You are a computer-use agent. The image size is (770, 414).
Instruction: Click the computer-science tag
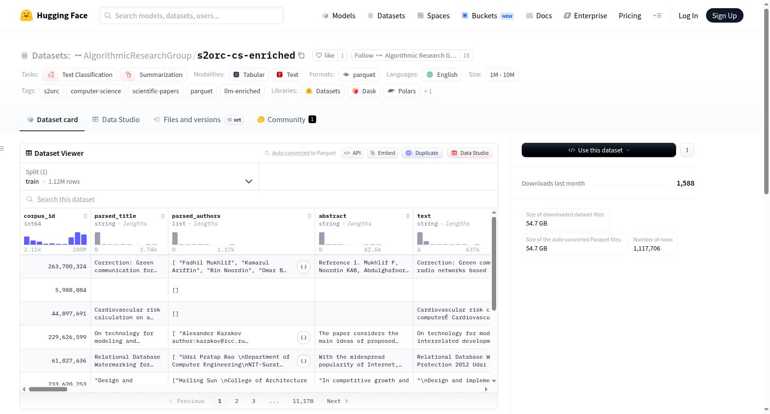coord(96,91)
